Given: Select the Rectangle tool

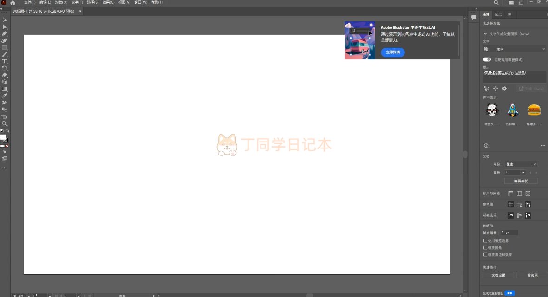Looking at the screenshot, I should [x=4, y=47].
